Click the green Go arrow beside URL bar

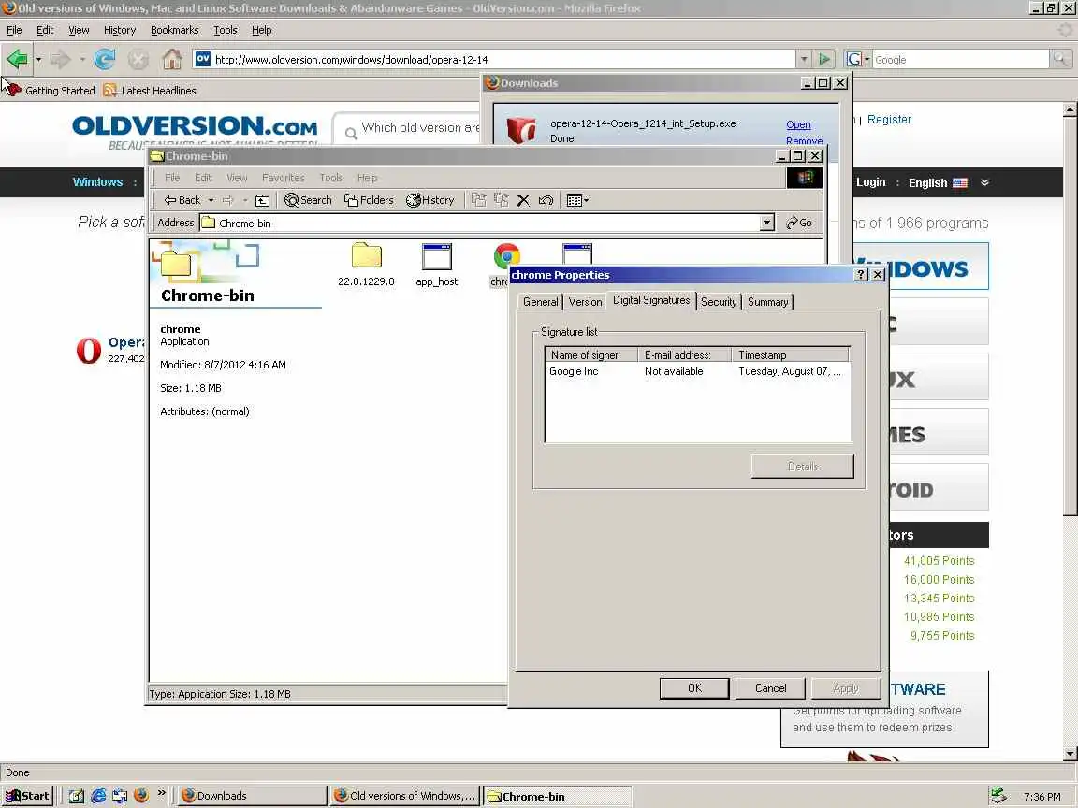(824, 59)
